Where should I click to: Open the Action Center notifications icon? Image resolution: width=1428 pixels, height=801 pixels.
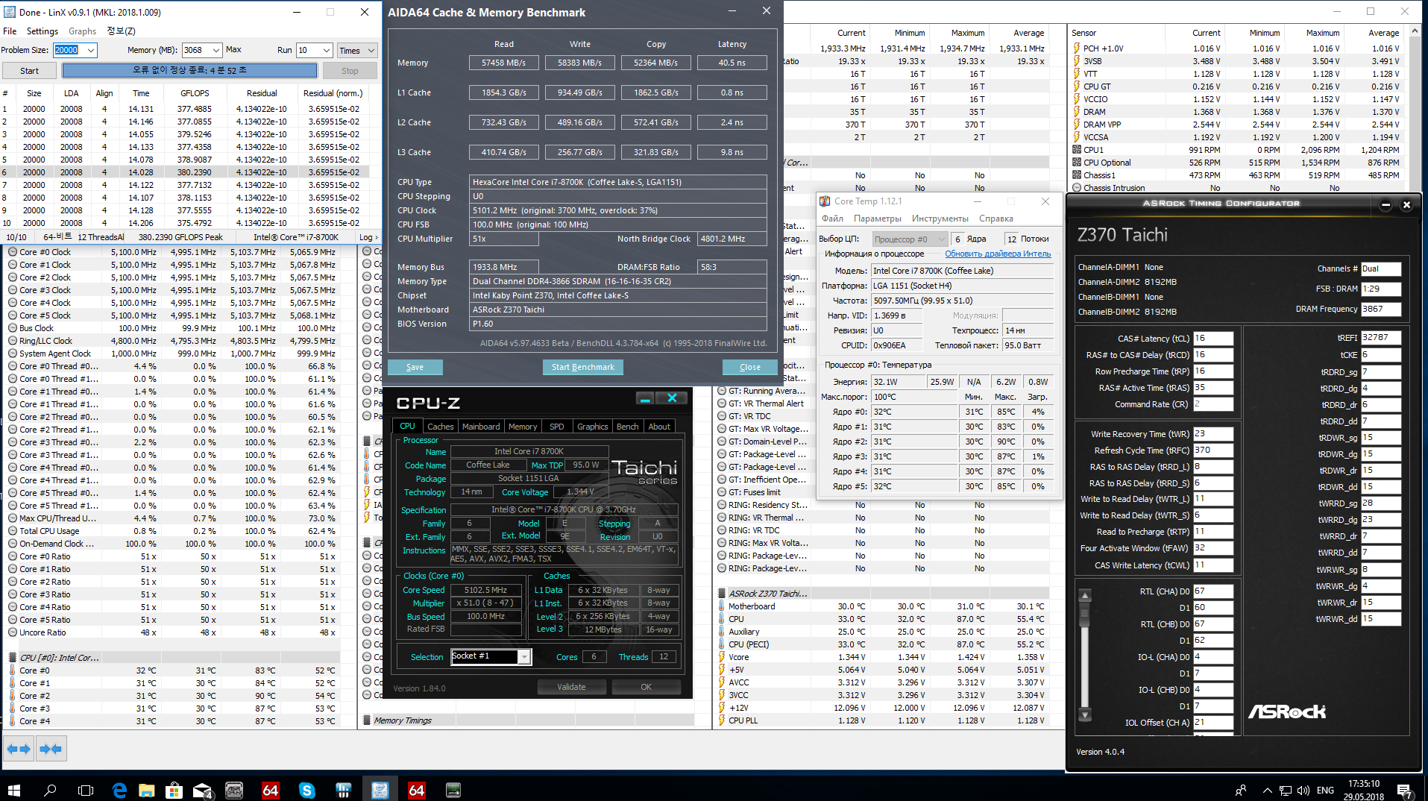[x=1404, y=791]
